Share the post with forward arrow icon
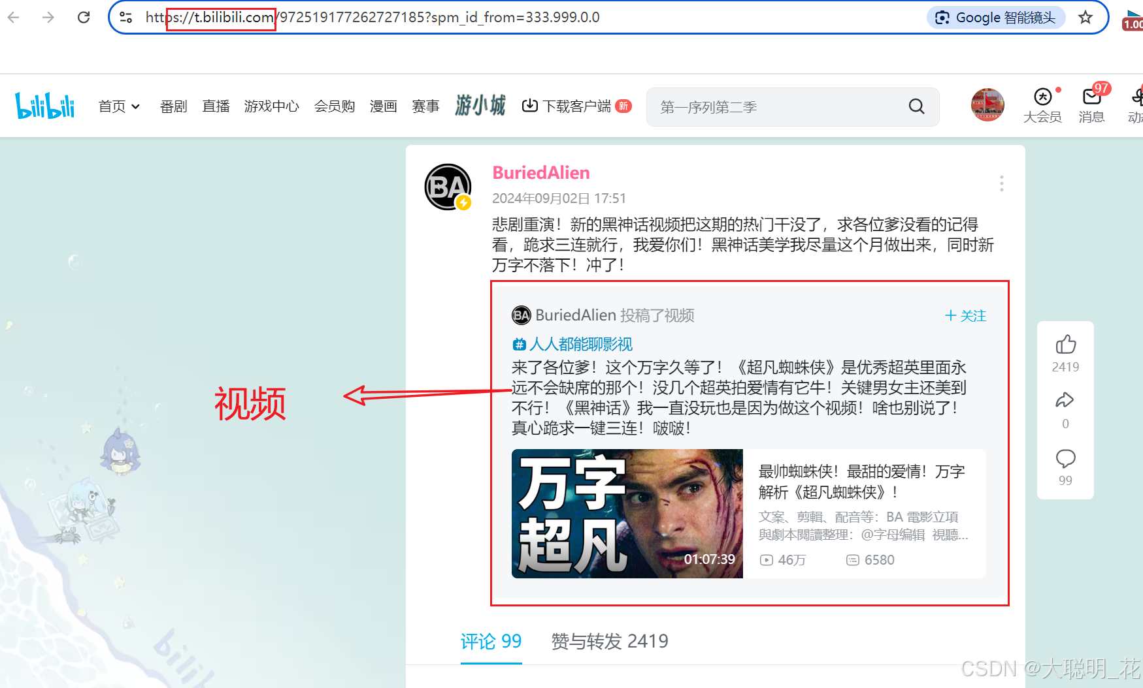Viewport: 1143px width, 688px height. tap(1065, 400)
